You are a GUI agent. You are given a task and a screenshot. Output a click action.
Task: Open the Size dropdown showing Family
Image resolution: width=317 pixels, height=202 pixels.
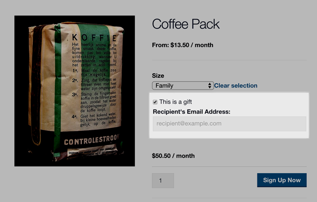182,86
